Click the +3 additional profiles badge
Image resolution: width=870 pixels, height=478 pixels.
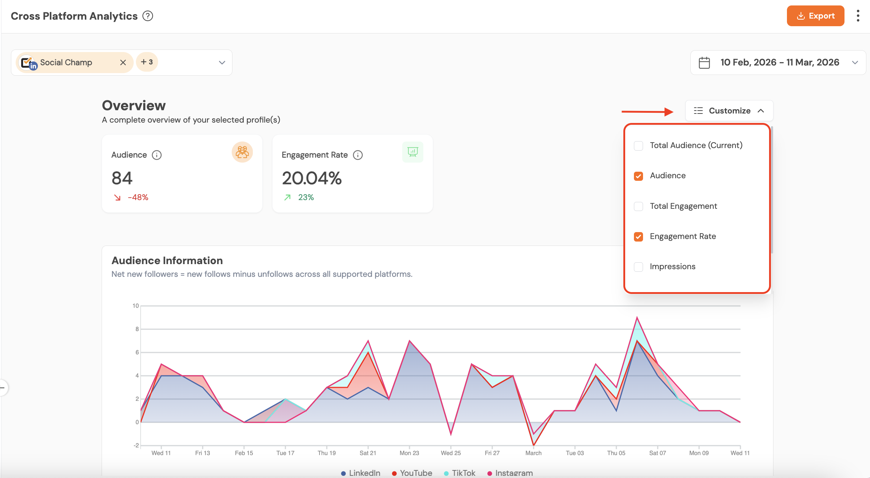coord(147,62)
